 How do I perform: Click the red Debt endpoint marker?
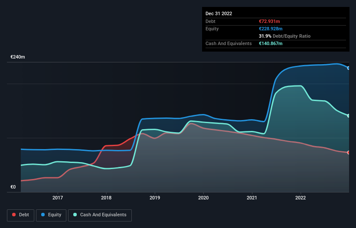click(349, 153)
